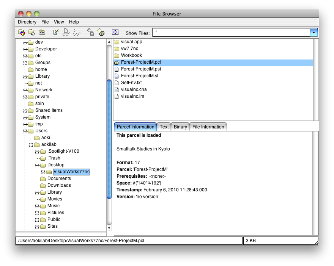Click the folder icon beside visual.app
Screen dimensions: 334x266
click(x=117, y=42)
